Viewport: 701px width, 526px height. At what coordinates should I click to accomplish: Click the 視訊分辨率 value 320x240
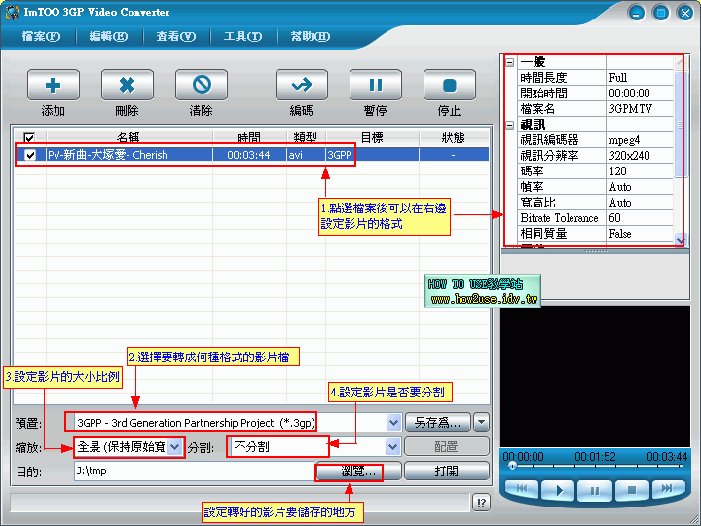tap(640, 156)
